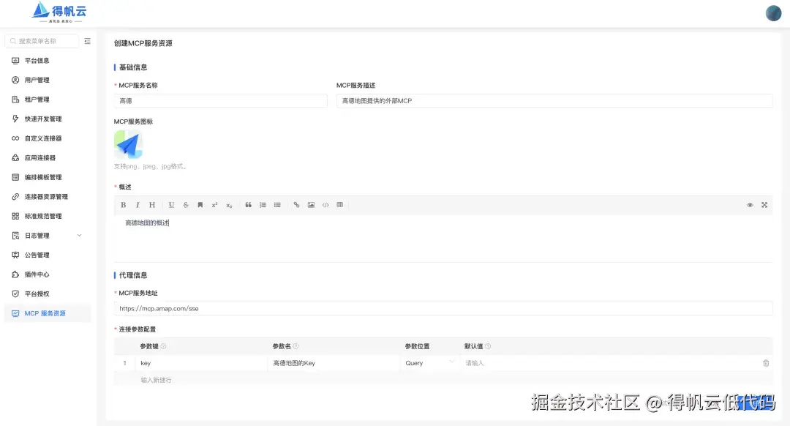Toggle the editor preview eye icon
Viewport: 790px width, 426px height.
pos(750,205)
